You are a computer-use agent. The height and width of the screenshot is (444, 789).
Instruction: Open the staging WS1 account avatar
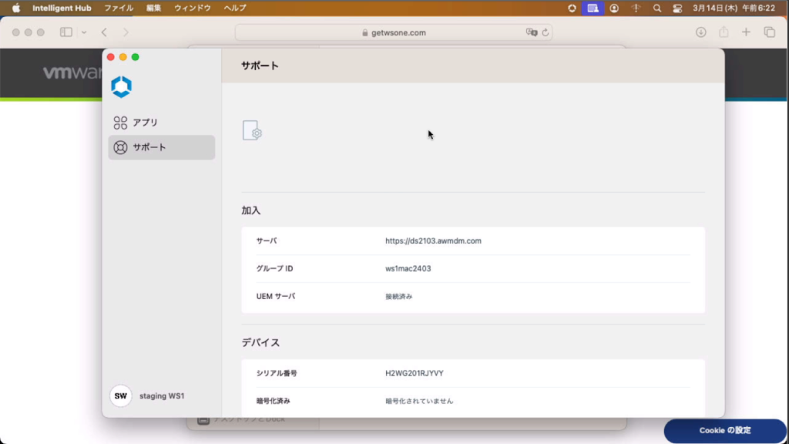click(x=120, y=395)
